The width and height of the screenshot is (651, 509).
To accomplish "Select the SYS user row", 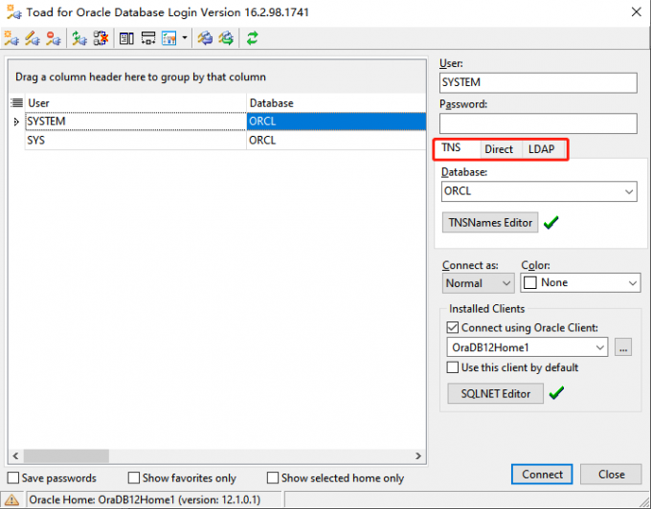I will point(136,141).
